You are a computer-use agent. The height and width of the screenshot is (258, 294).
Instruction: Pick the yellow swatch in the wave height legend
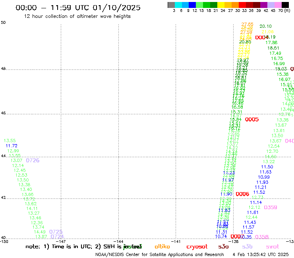[221, 5]
